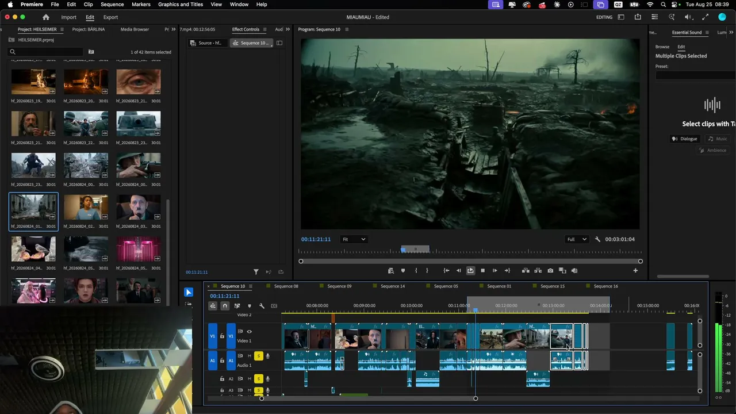Image resolution: width=736 pixels, height=414 pixels.
Task: Mark Out point in the Program monitor
Action: coord(427,270)
